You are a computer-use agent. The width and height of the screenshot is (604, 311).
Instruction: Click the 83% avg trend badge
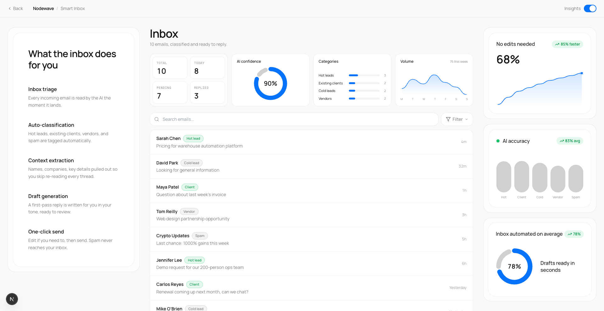[570, 141]
